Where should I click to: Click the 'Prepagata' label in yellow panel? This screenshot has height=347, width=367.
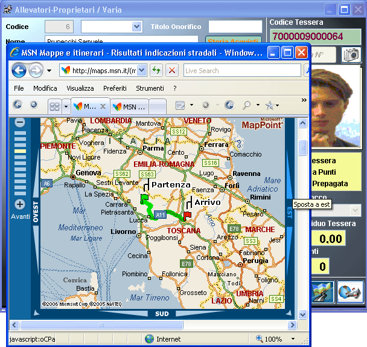click(330, 184)
